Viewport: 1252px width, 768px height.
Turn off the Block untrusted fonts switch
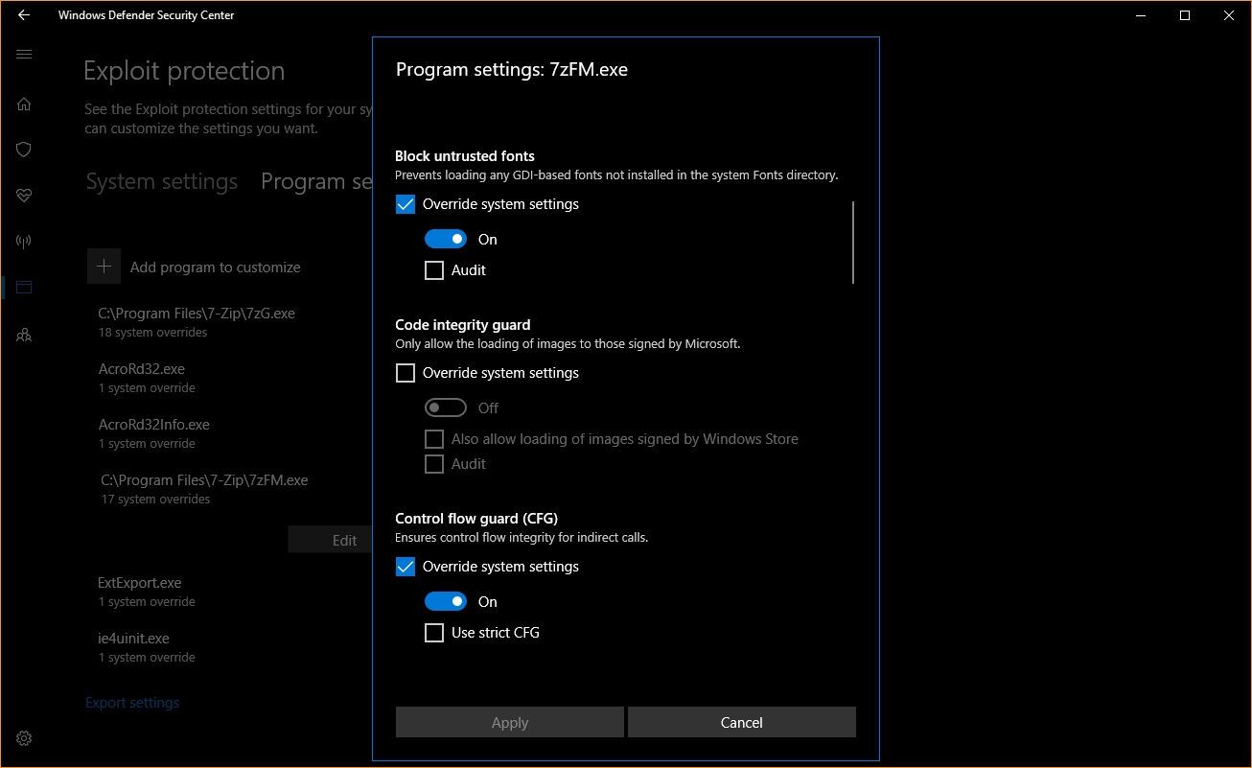tap(446, 239)
